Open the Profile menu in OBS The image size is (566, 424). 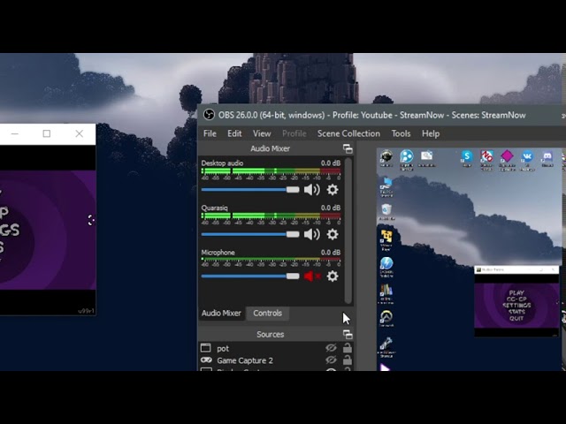(294, 133)
